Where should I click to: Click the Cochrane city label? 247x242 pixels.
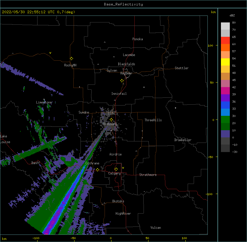point(92,163)
